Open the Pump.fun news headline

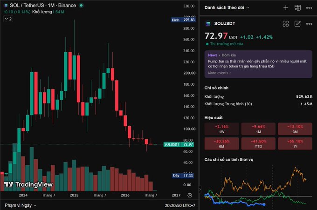coord(257,64)
